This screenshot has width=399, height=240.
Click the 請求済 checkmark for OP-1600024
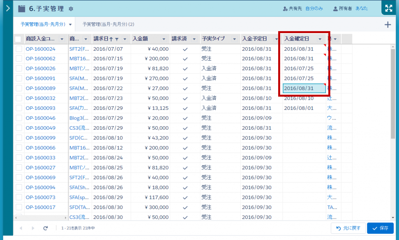185,49
